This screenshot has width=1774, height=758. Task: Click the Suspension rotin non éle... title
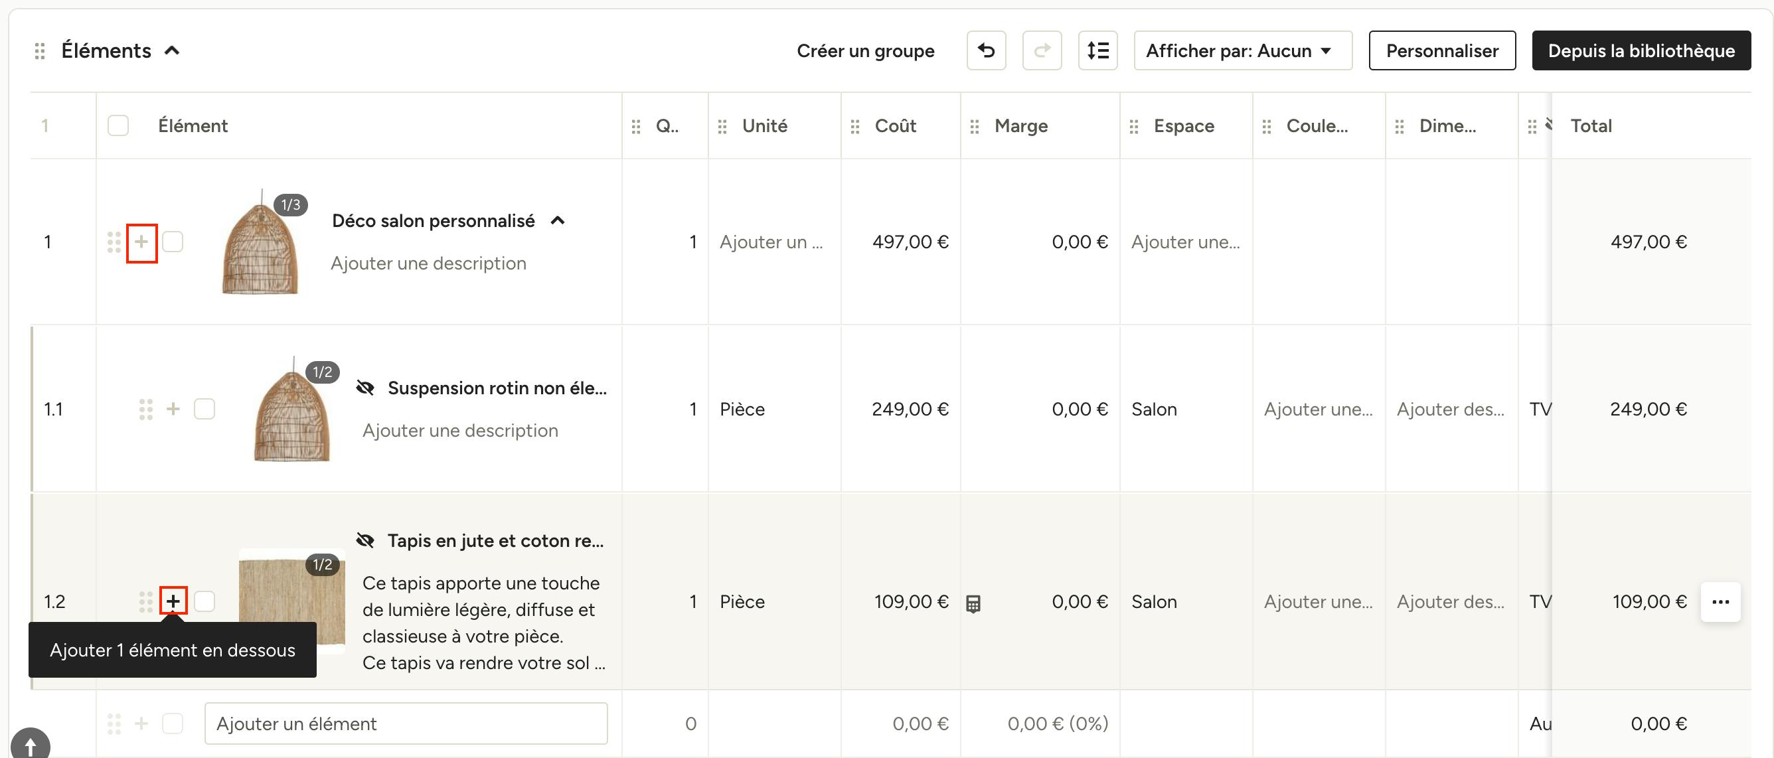(497, 388)
